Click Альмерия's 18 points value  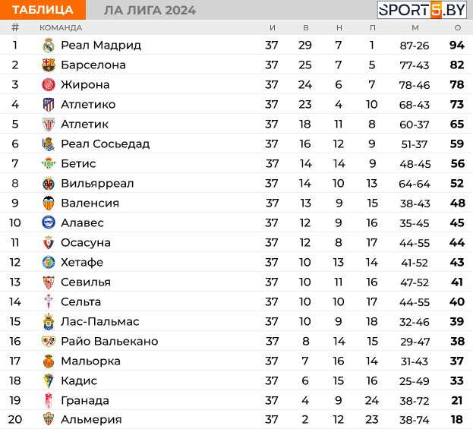tap(457, 420)
